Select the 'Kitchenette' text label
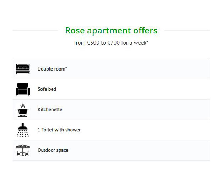 50,109
